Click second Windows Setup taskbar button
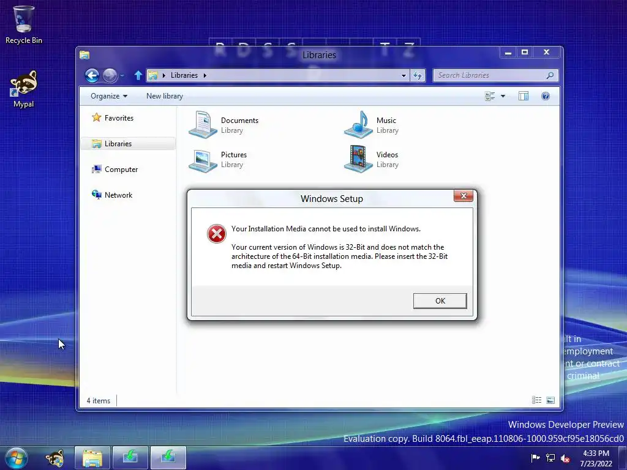Viewport: 627px width, 470px height. [x=168, y=458]
